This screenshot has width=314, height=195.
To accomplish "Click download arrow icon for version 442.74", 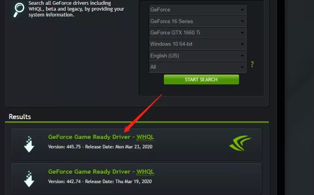I will (29, 179).
